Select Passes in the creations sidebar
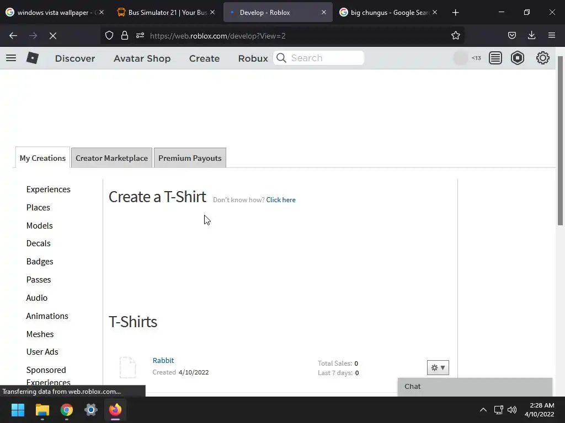565x423 pixels. (39, 279)
